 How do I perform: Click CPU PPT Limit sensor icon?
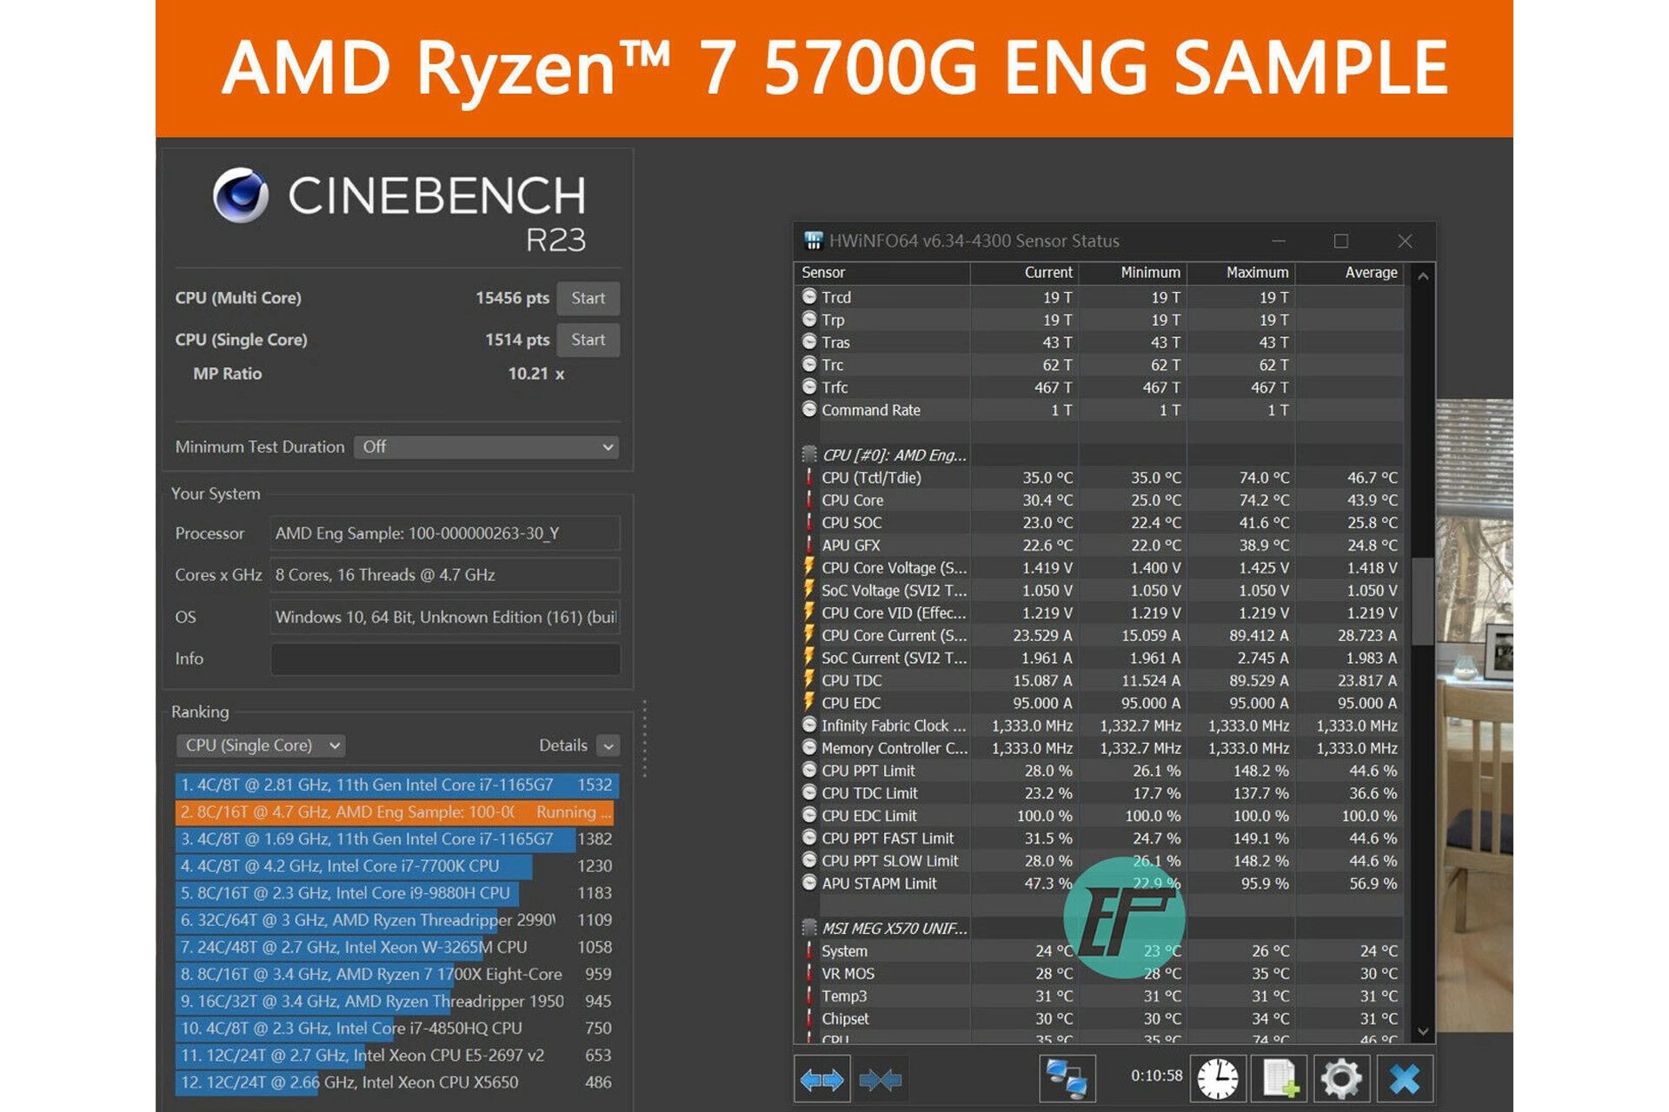[x=809, y=770]
